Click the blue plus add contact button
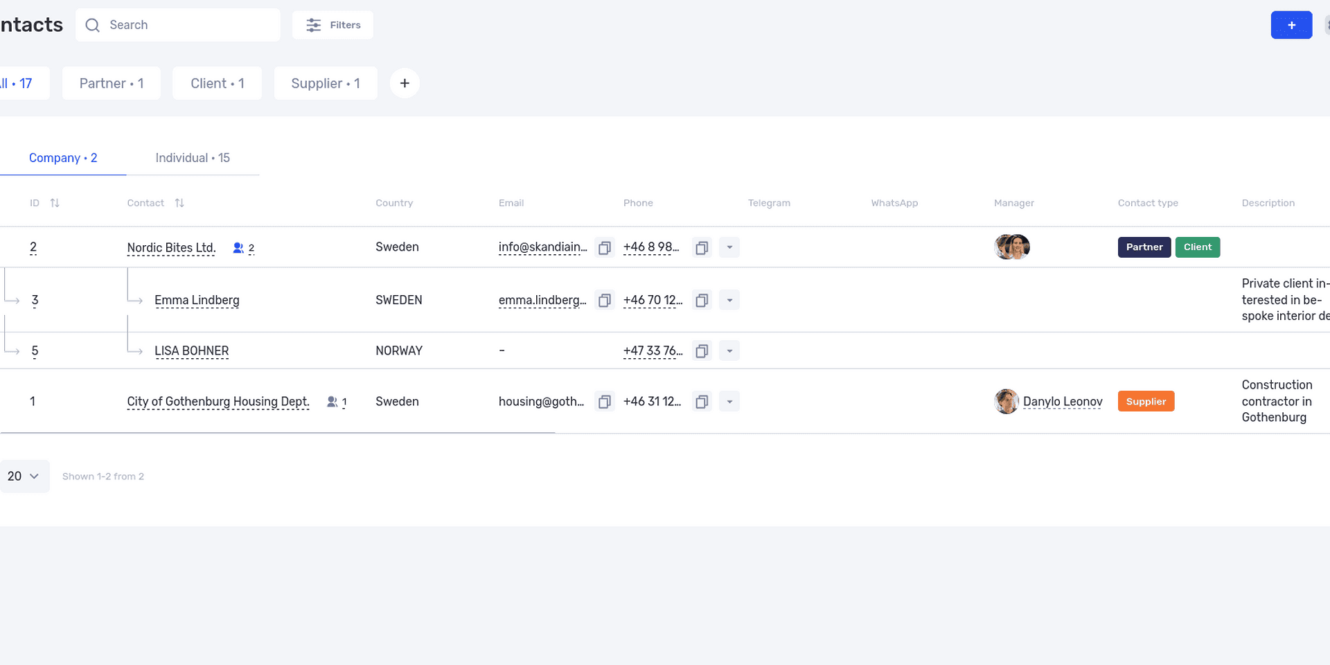 (x=1291, y=25)
